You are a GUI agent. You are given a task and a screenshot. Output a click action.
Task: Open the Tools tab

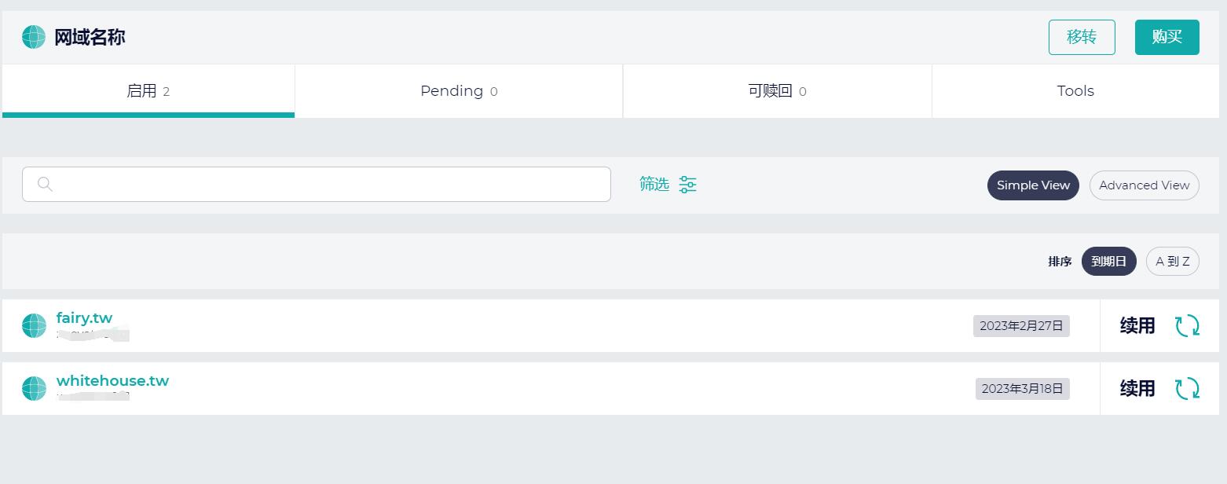coord(1075,91)
